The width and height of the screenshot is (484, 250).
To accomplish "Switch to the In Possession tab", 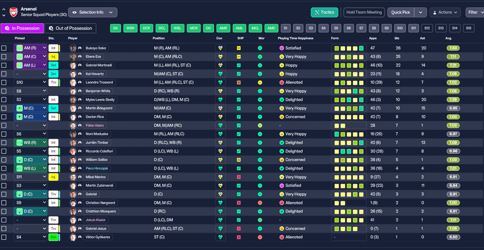I will [x=22, y=28].
